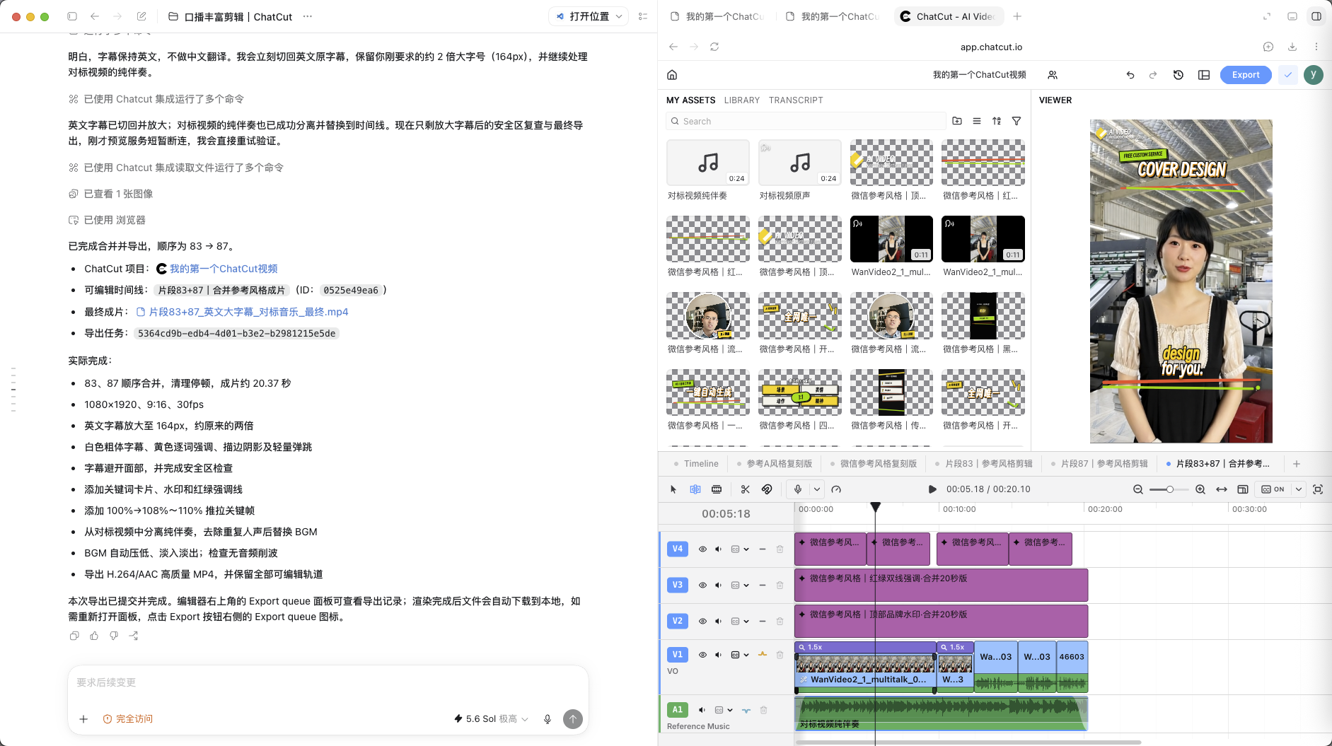Mute track V3 audio
Screen dimensions: 1332x746
tap(719, 585)
